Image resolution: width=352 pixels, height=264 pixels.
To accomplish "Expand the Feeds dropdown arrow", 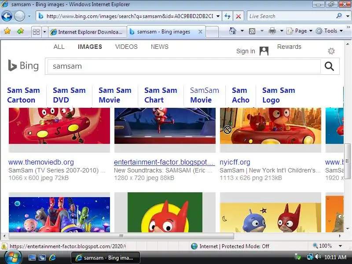I will pyautogui.click(x=262, y=31).
